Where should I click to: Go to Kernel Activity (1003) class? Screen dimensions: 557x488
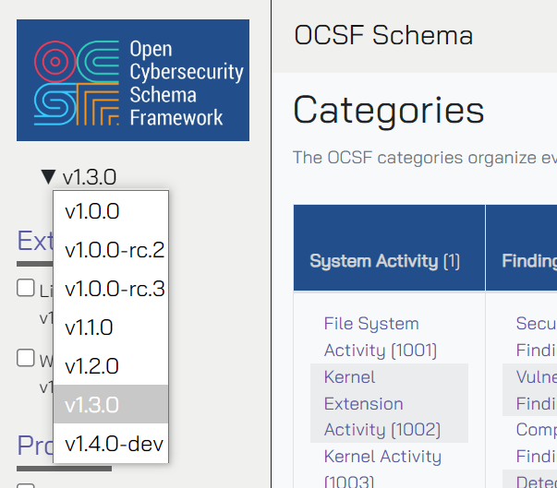(x=382, y=457)
